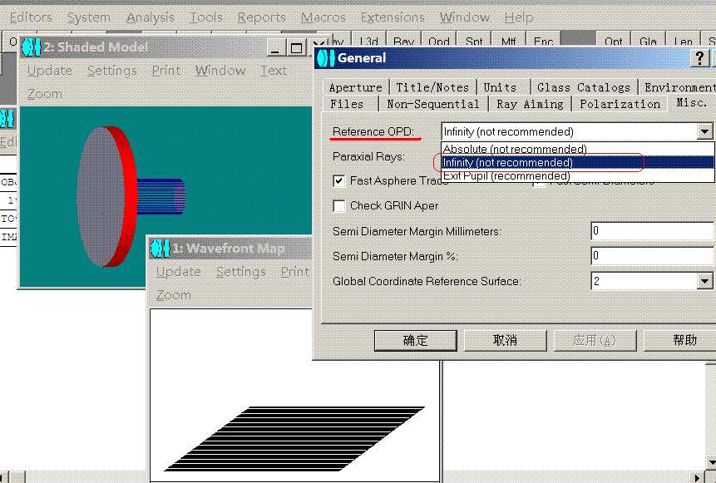
Task: Click the Ray toolbar button
Action: pyautogui.click(x=403, y=40)
